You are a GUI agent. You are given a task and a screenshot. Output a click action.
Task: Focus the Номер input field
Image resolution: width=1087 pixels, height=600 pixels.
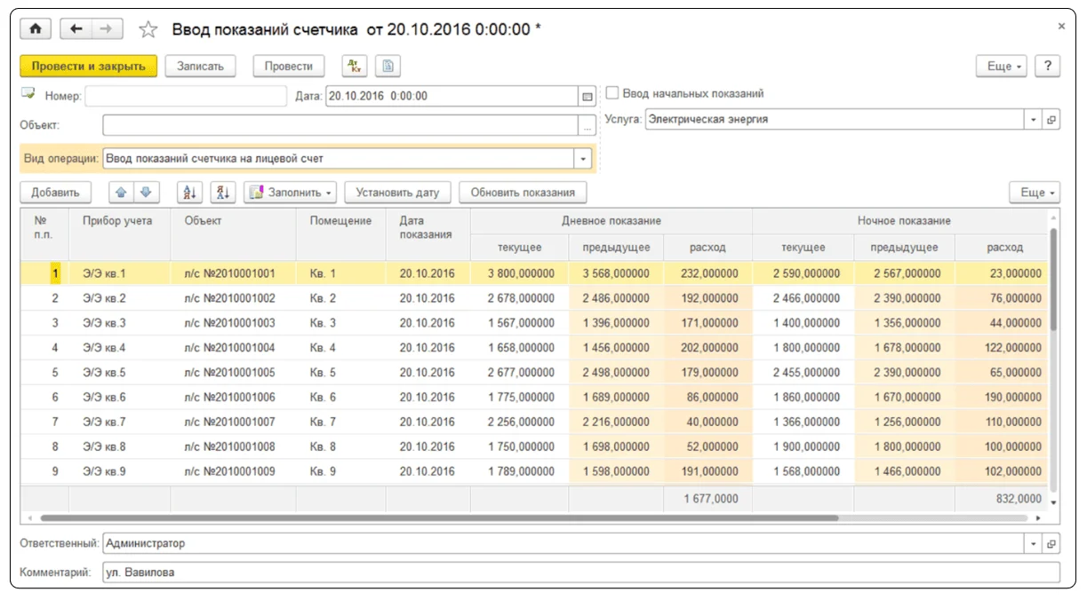(186, 96)
